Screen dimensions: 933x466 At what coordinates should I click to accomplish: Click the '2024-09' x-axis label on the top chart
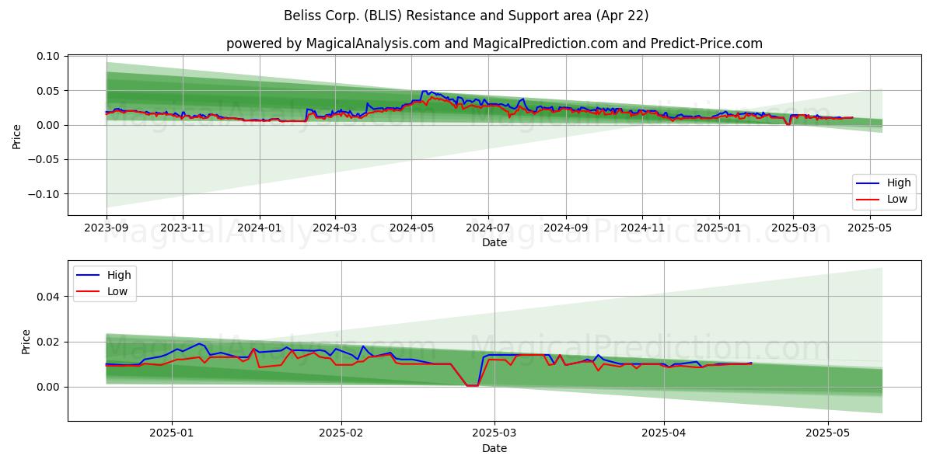click(x=565, y=227)
